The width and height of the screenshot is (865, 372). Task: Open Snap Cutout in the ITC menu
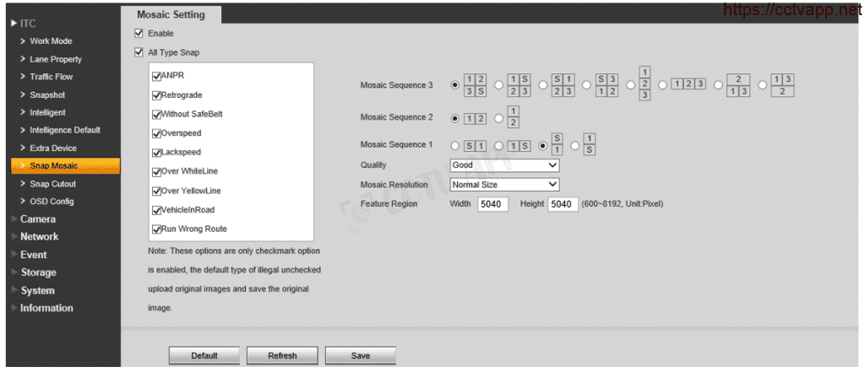[x=52, y=184]
